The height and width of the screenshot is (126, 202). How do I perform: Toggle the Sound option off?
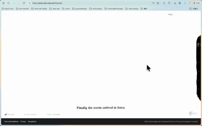coord(9,114)
